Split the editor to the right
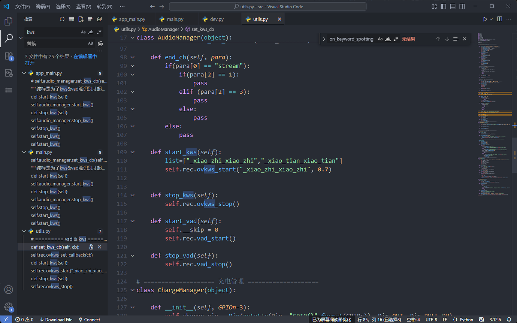Image resolution: width=517 pixels, height=323 pixels. (x=499, y=19)
